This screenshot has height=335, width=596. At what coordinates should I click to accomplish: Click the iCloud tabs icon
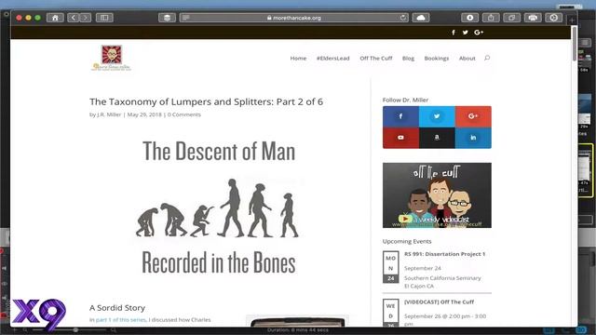pos(421,18)
